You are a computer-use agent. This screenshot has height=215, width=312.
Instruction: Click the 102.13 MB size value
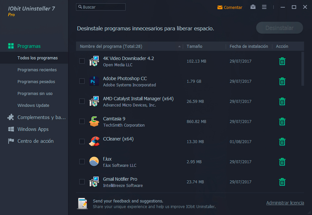coord(196,61)
